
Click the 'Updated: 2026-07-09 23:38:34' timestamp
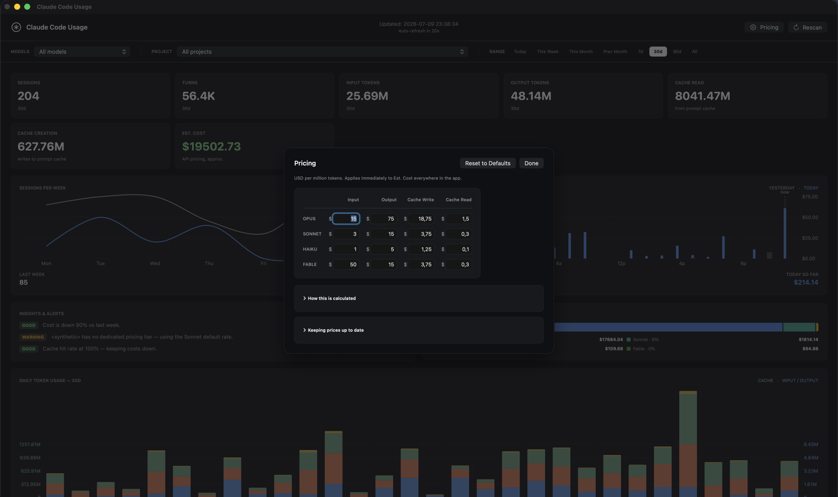click(x=419, y=24)
